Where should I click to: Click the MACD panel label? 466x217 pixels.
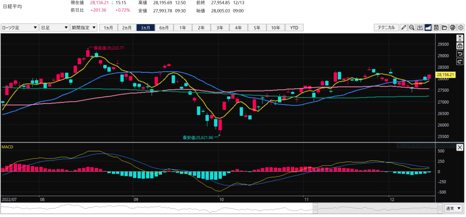pyautogui.click(x=7, y=147)
